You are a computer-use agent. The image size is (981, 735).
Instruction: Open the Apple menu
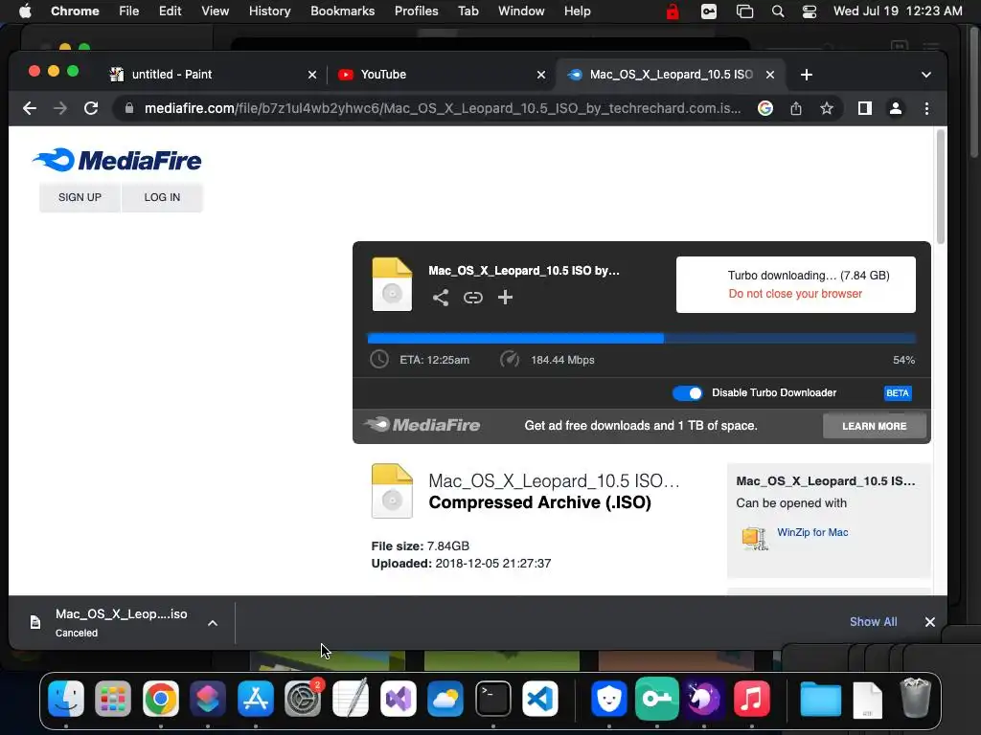coord(25,11)
